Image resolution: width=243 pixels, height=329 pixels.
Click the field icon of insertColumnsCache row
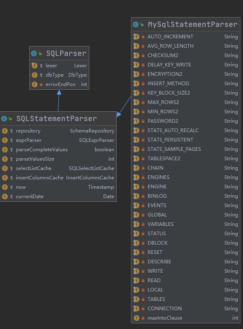pos(5,178)
